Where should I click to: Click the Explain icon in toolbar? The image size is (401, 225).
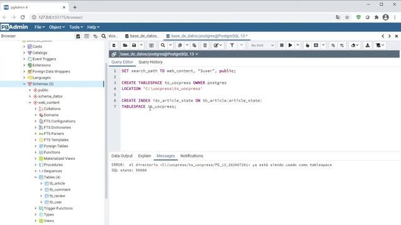pyautogui.click(x=308, y=45)
